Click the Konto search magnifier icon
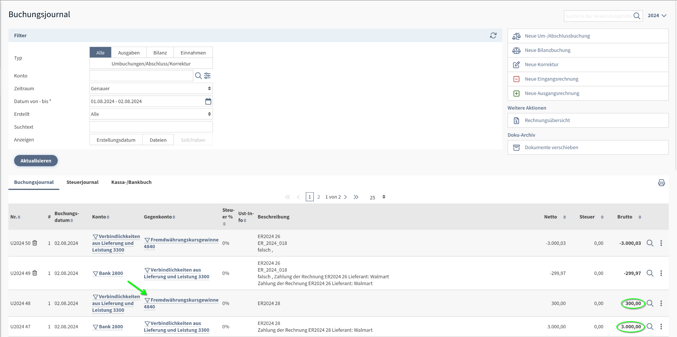This screenshot has width=677, height=337. point(198,76)
